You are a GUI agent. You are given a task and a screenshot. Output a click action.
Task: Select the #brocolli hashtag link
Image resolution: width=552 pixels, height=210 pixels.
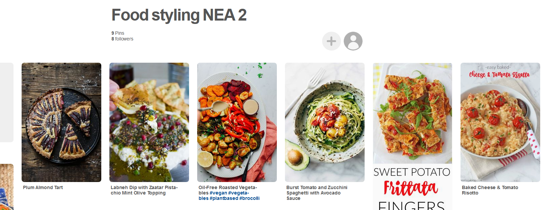click(x=250, y=199)
